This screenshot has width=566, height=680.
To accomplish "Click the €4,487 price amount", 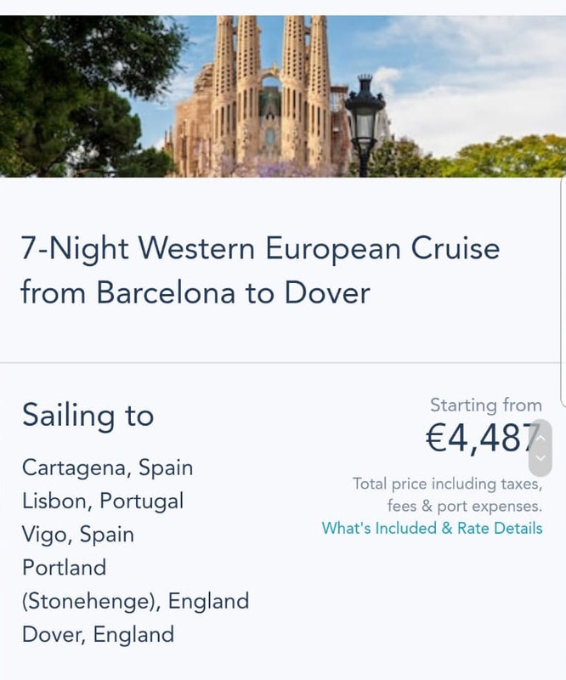I will pyautogui.click(x=480, y=439).
